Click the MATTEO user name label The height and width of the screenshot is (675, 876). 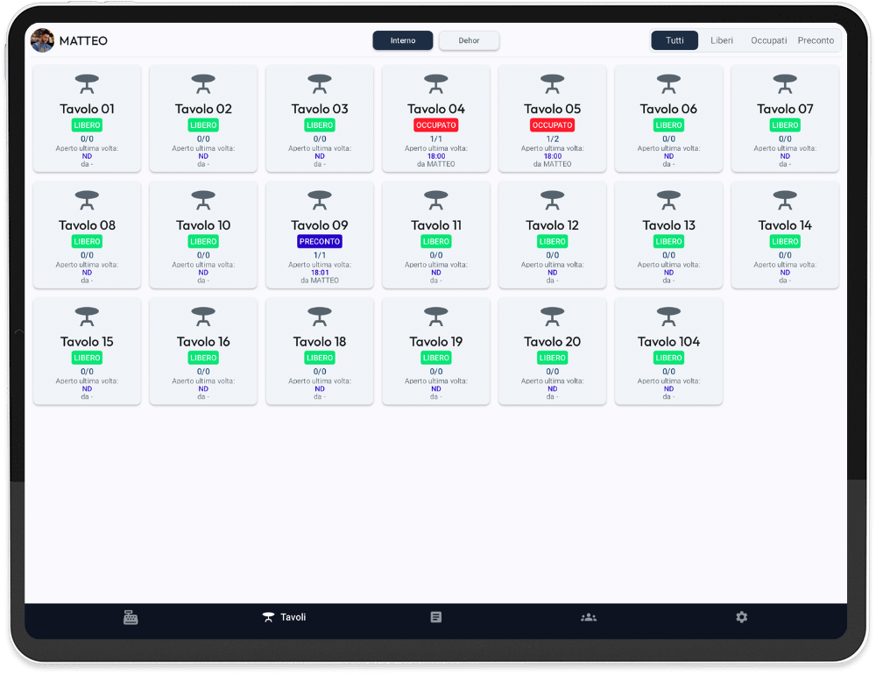[83, 41]
